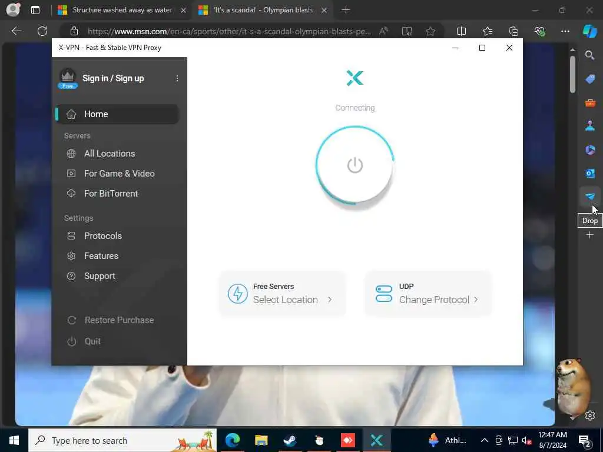Click the gear icon beside Features

coord(71,256)
